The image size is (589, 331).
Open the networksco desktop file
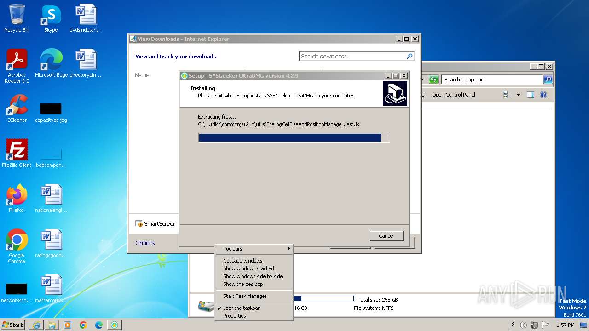[17, 293]
